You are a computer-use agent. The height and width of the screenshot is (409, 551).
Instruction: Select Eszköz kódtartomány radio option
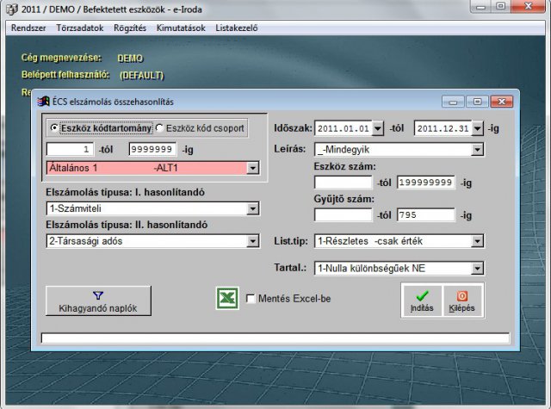pyautogui.click(x=55, y=128)
